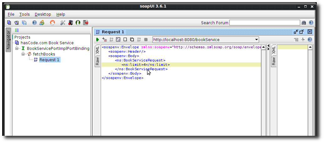Select the Projects root node
The height and width of the screenshot is (143, 324).
(x=22, y=37)
